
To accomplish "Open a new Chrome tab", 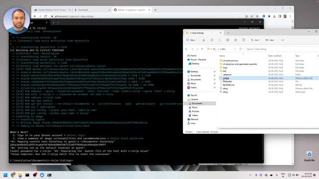I will tap(156, 10).
